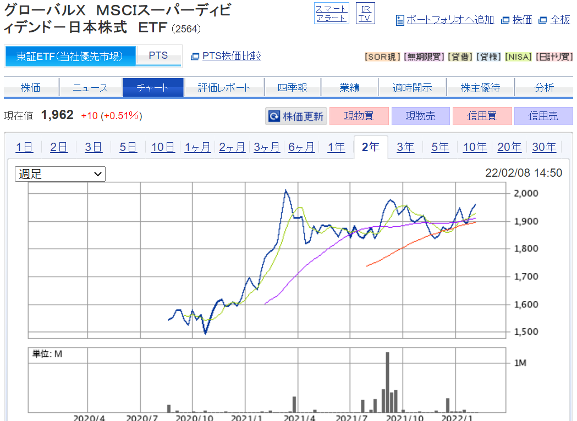Select the active 2年 period tab
The height and width of the screenshot is (421, 577).
click(x=371, y=147)
